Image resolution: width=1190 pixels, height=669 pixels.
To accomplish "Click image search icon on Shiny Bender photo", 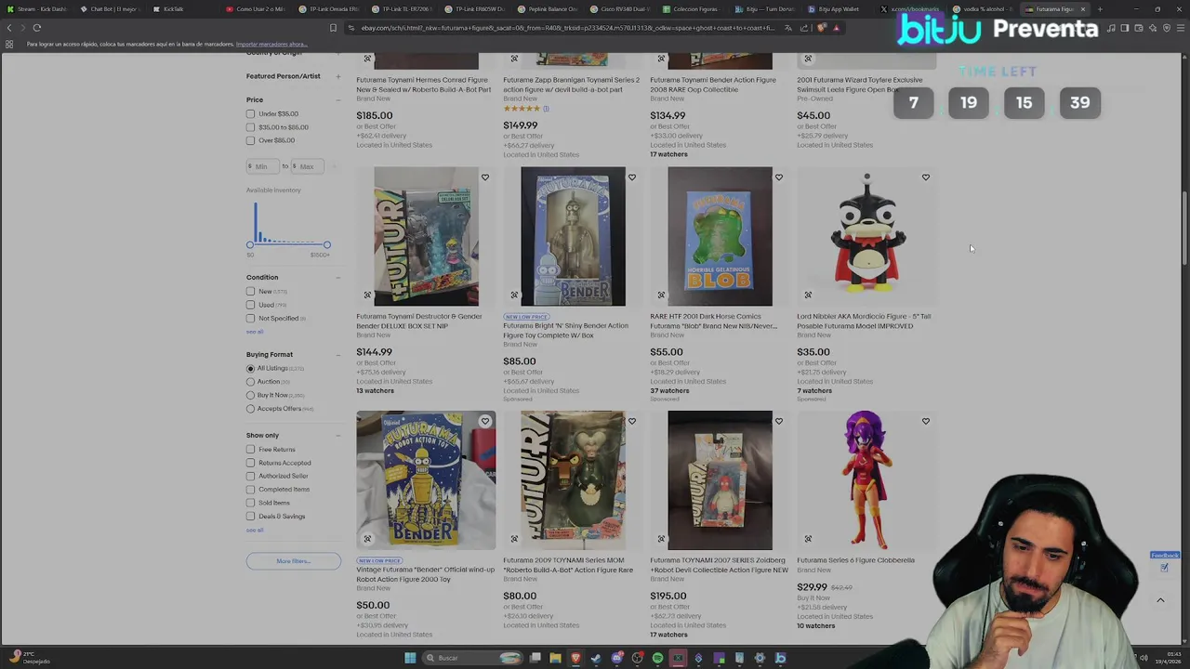I will click(514, 295).
